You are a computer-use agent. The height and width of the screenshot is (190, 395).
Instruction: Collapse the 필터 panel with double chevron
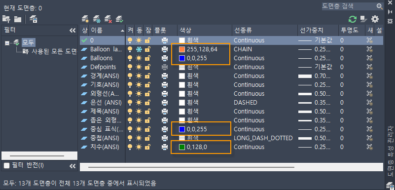coord(72,31)
